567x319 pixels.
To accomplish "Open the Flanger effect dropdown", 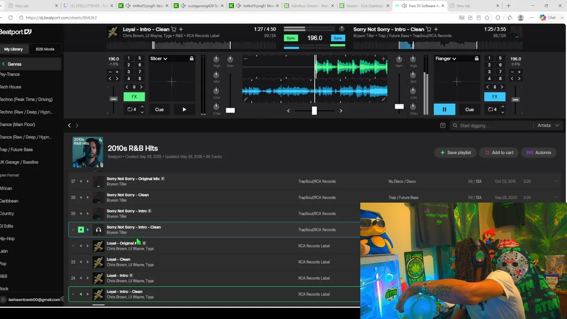I will (x=446, y=58).
